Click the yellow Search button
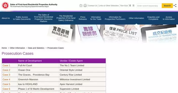This screenshot has width=178, height=93. coord(167,6)
